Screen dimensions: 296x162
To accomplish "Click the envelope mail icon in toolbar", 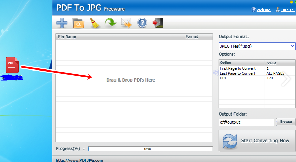I will tap(126, 23).
